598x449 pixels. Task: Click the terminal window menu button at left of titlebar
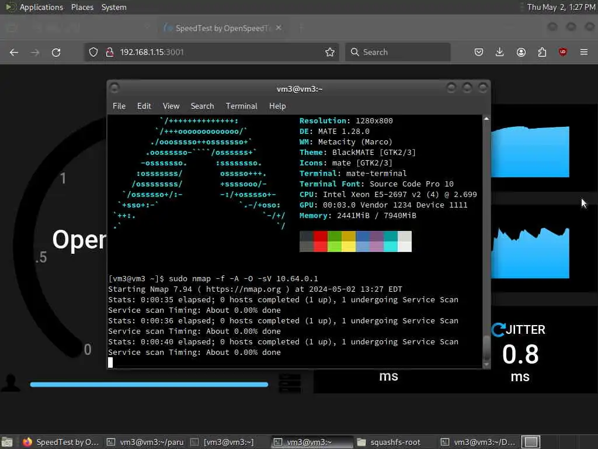click(114, 88)
